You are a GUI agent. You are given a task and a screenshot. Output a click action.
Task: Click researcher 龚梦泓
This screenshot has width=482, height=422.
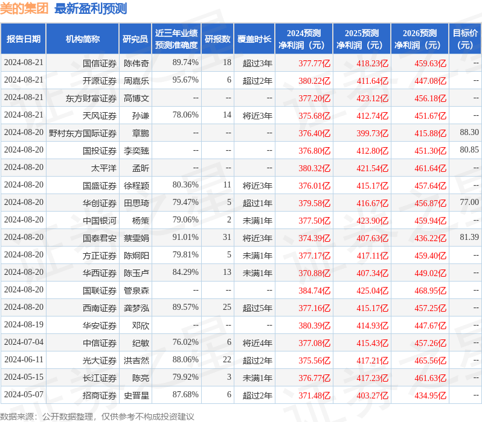[x=137, y=308]
